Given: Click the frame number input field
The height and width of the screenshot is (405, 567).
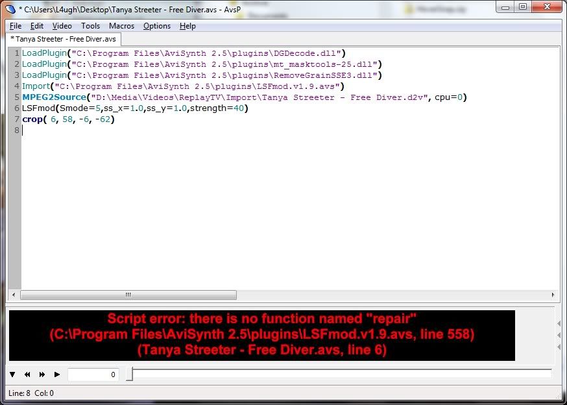Looking at the screenshot, I should coord(93,374).
